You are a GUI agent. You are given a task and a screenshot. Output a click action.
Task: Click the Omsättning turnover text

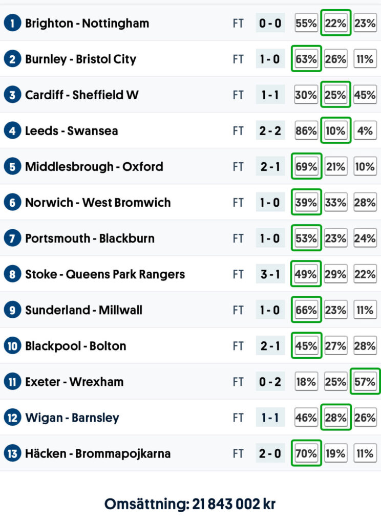(x=190, y=504)
